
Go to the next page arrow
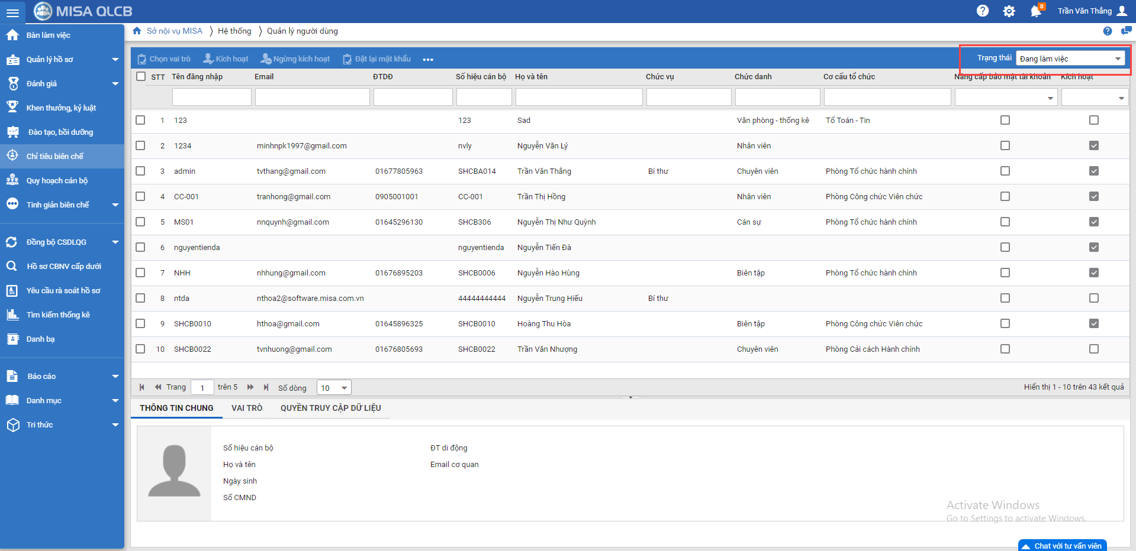tap(250, 387)
